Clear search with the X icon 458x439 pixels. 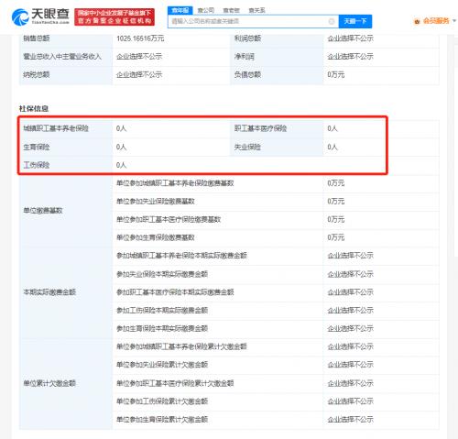click(332, 21)
